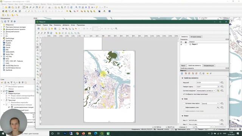Open the Правка menu in layout window
The width and height of the screenshot is (242, 136).
45,25
